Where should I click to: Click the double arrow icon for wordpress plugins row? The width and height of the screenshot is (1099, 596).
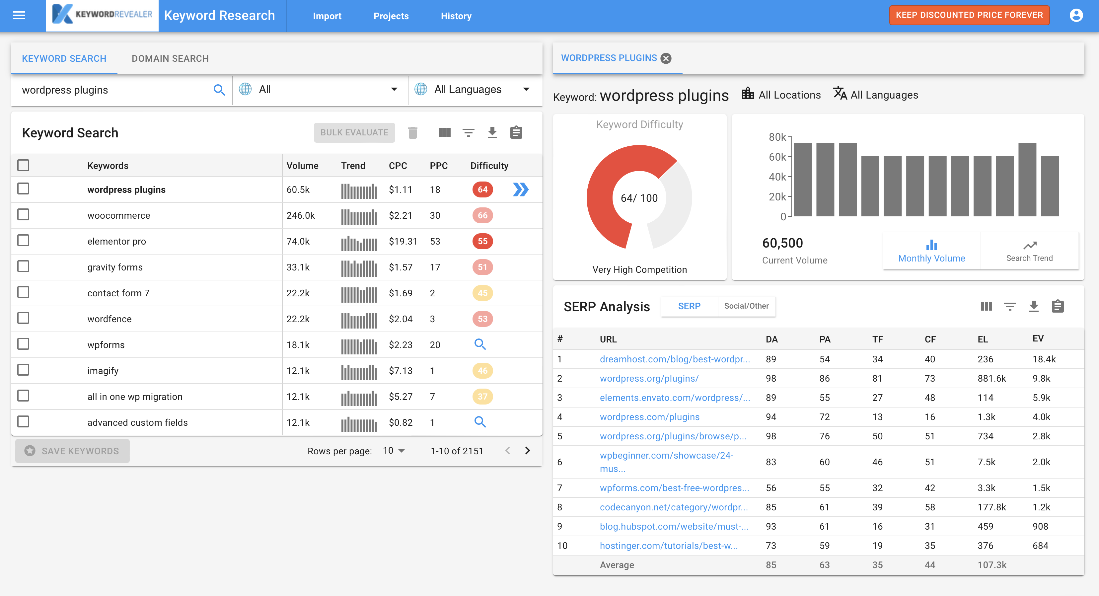coord(521,189)
